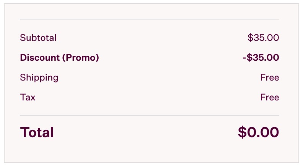Click empty space between Total and $0.00
Viewport: 303px width, 168px height.
[145, 132]
